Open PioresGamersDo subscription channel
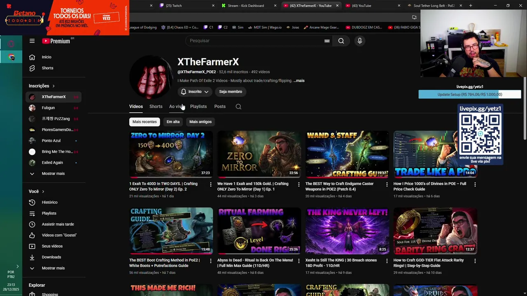Viewport: 527px width, 296px height. 53,129
